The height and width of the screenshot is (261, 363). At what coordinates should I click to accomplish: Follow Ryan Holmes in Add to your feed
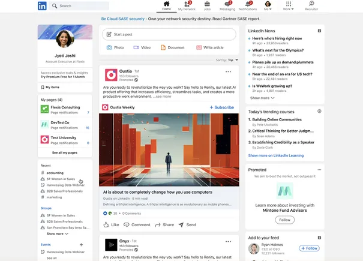click(309, 248)
